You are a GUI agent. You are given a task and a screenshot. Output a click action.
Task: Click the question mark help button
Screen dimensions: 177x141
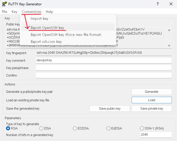[158, 4]
